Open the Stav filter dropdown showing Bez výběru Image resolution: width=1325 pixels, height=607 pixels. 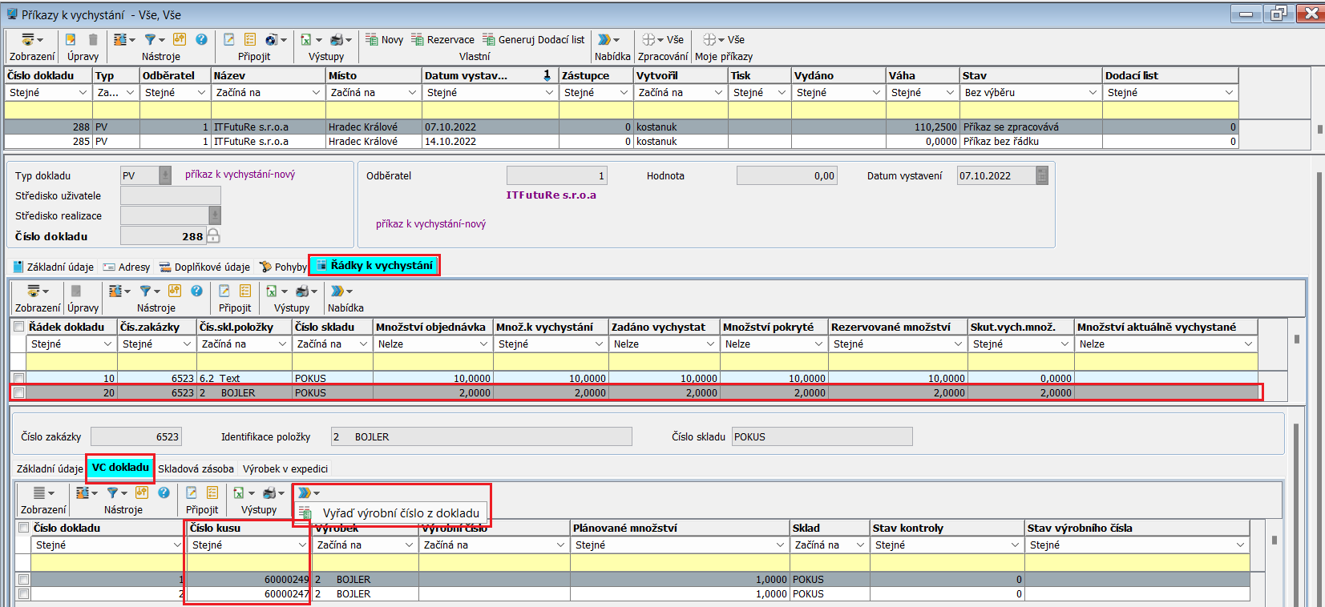click(x=1093, y=93)
